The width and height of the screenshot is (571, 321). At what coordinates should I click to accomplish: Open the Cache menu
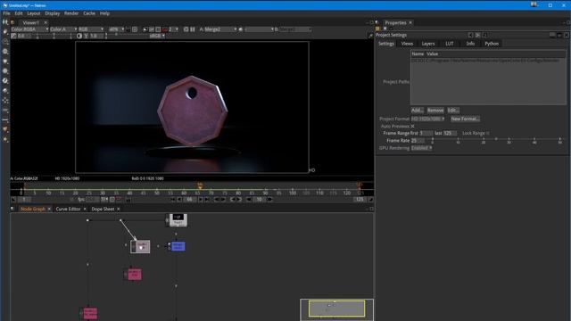89,13
